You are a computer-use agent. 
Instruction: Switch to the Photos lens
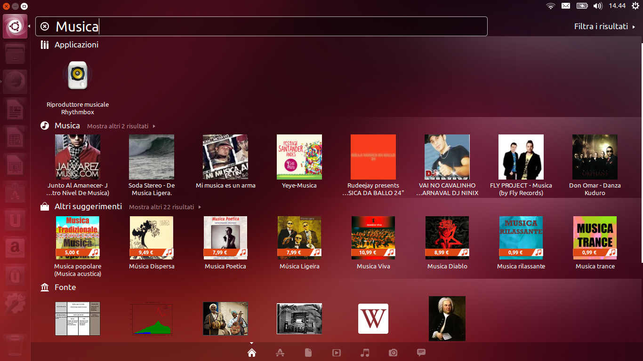[393, 353]
